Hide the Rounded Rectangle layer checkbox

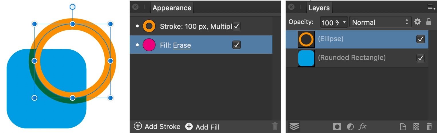[421, 58]
